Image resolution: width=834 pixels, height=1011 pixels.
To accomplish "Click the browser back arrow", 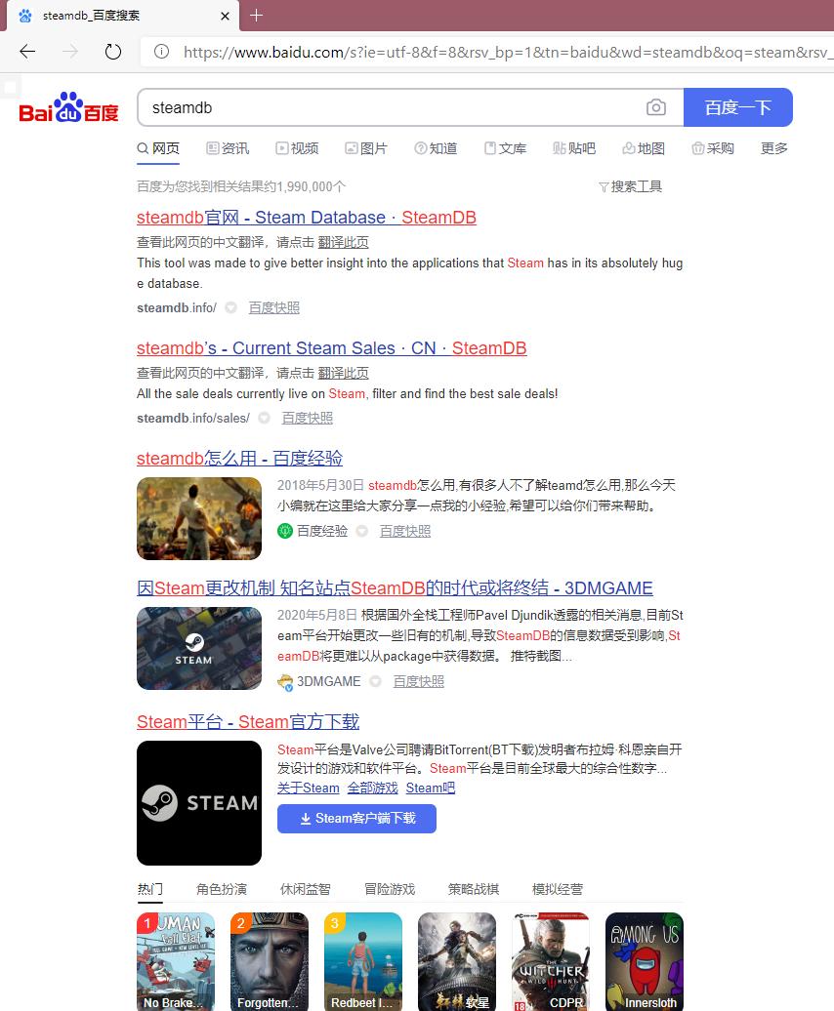I will [26, 52].
